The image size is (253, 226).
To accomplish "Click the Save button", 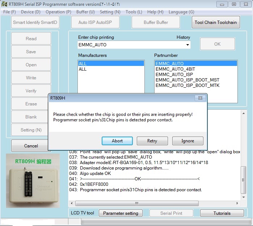I will [31, 52].
